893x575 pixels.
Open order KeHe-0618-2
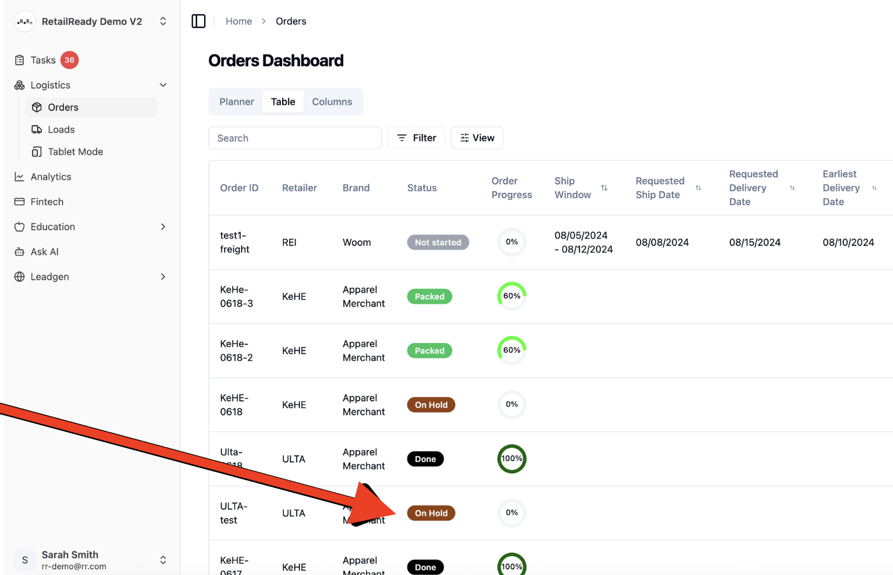point(237,351)
